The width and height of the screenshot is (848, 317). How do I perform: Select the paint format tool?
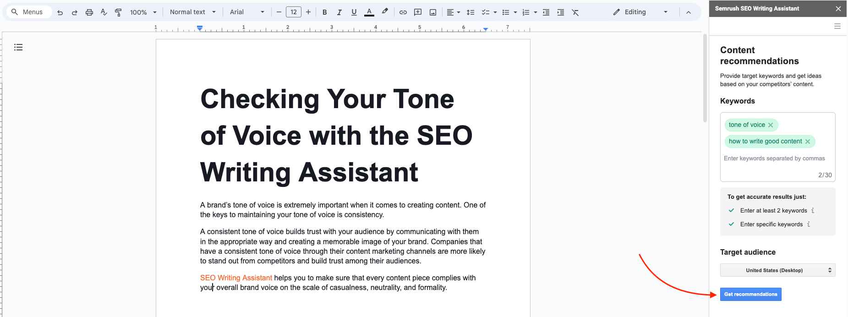(119, 12)
